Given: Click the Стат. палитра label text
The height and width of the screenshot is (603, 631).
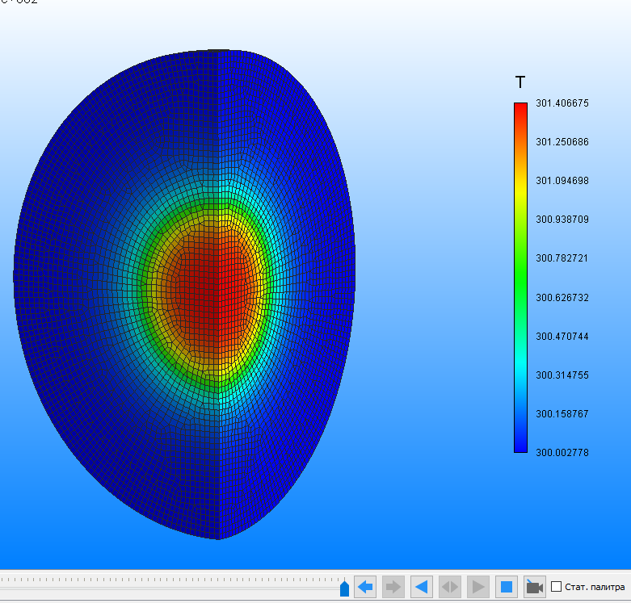Looking at the screenshot, I should click(595, 587).
